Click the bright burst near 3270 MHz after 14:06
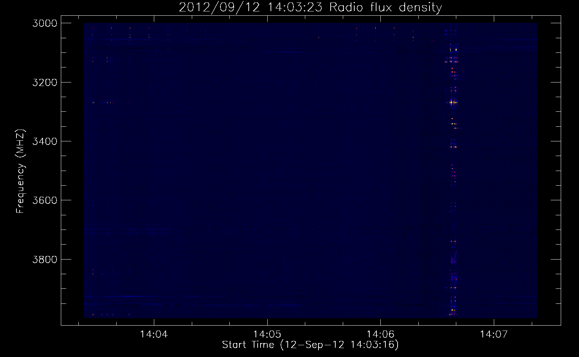579x357 pixels. [x=453, y=102]
